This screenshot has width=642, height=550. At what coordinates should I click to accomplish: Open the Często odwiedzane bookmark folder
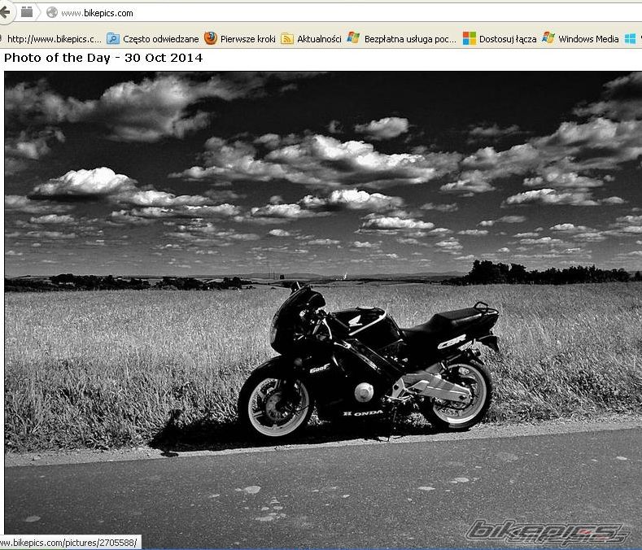(x=160, y=38)
